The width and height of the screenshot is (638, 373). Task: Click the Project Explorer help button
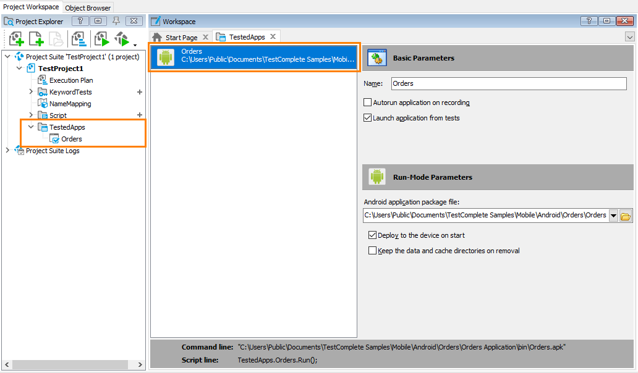[80, 20]
